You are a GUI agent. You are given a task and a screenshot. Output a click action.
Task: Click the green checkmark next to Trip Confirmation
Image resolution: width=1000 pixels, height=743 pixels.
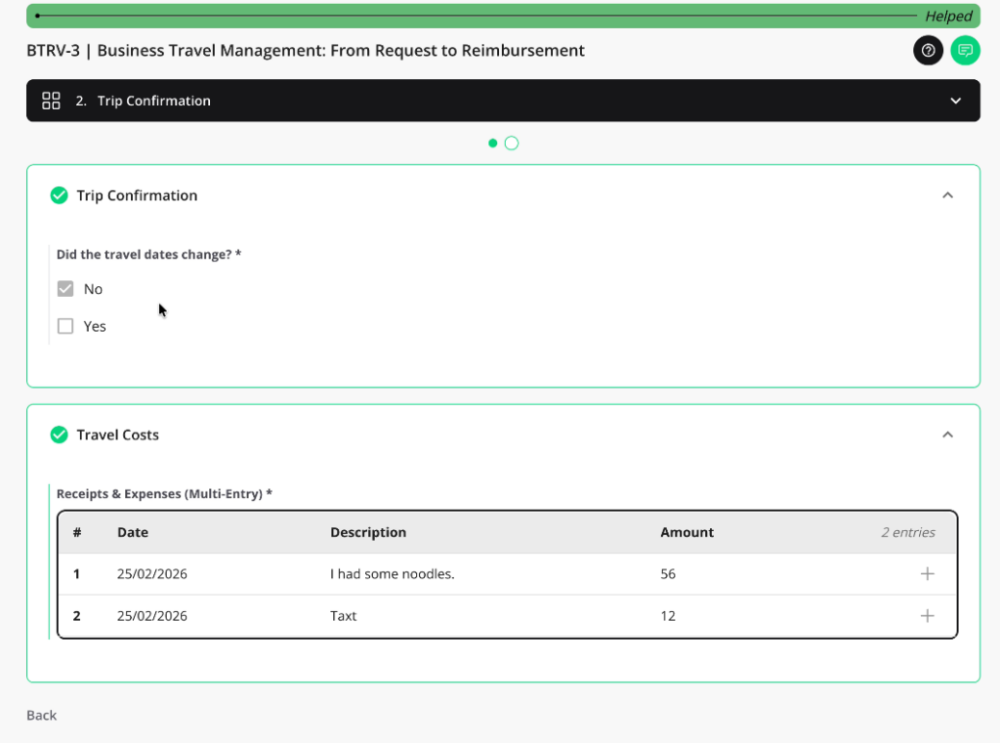click(59, 195)
